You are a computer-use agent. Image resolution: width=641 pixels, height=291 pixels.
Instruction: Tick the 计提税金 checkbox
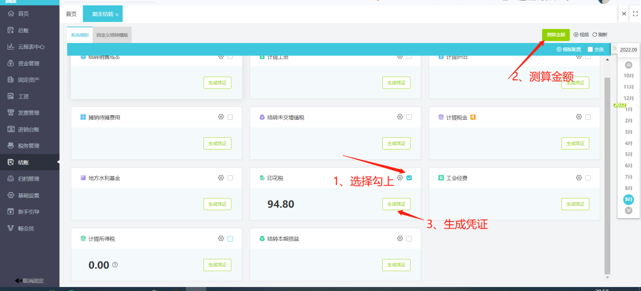tap(588, 117)
